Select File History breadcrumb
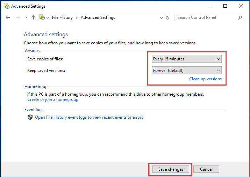The image size is (250, 177). coord(62,17)
